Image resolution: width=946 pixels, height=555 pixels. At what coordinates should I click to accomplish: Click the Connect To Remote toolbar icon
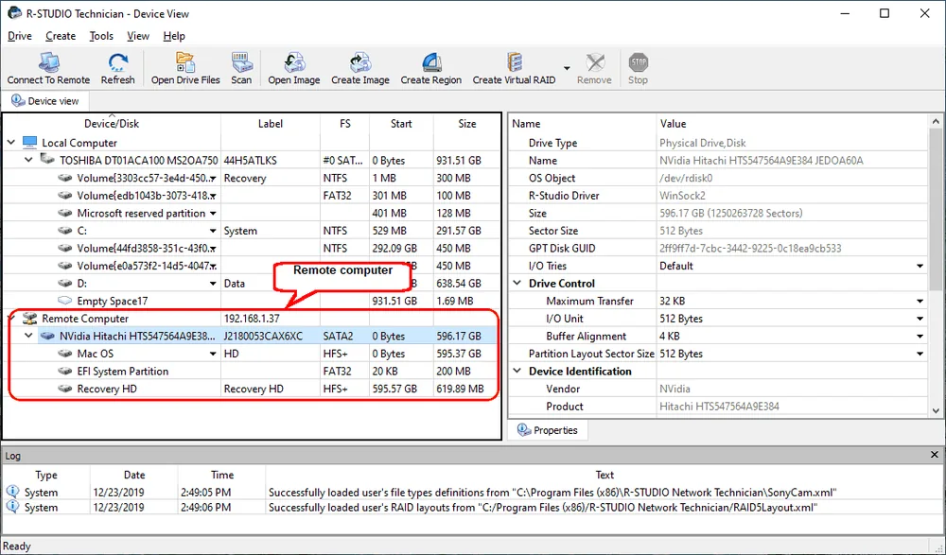click(x=48, y=62)
